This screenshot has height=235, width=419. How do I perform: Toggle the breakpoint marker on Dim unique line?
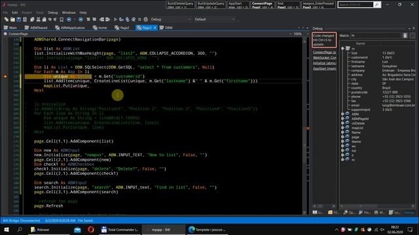[x=5, y=76]
